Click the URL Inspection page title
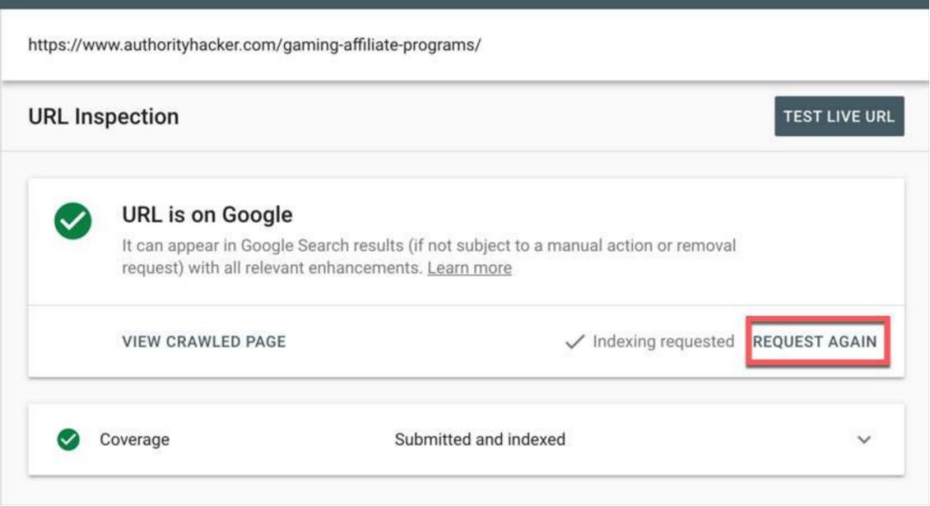 [103, 117]
